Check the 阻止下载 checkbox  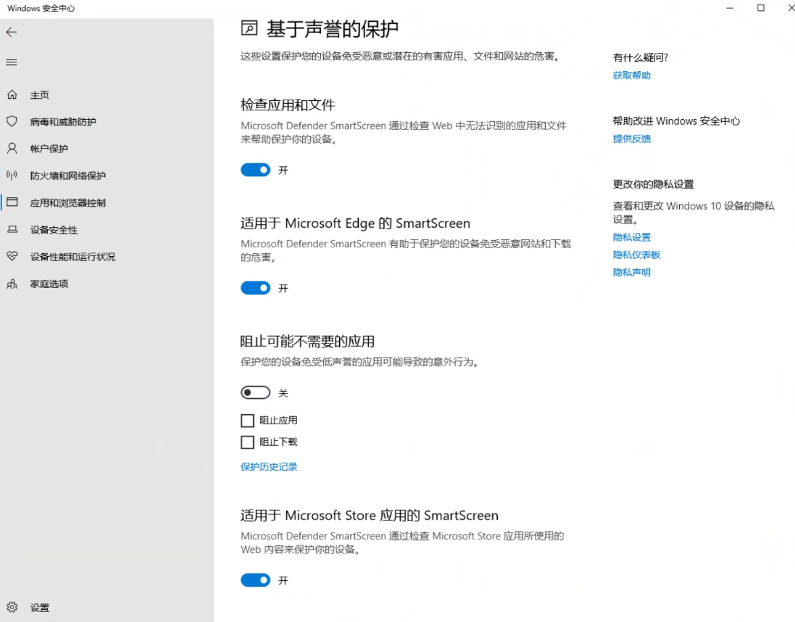coord(247,442)
